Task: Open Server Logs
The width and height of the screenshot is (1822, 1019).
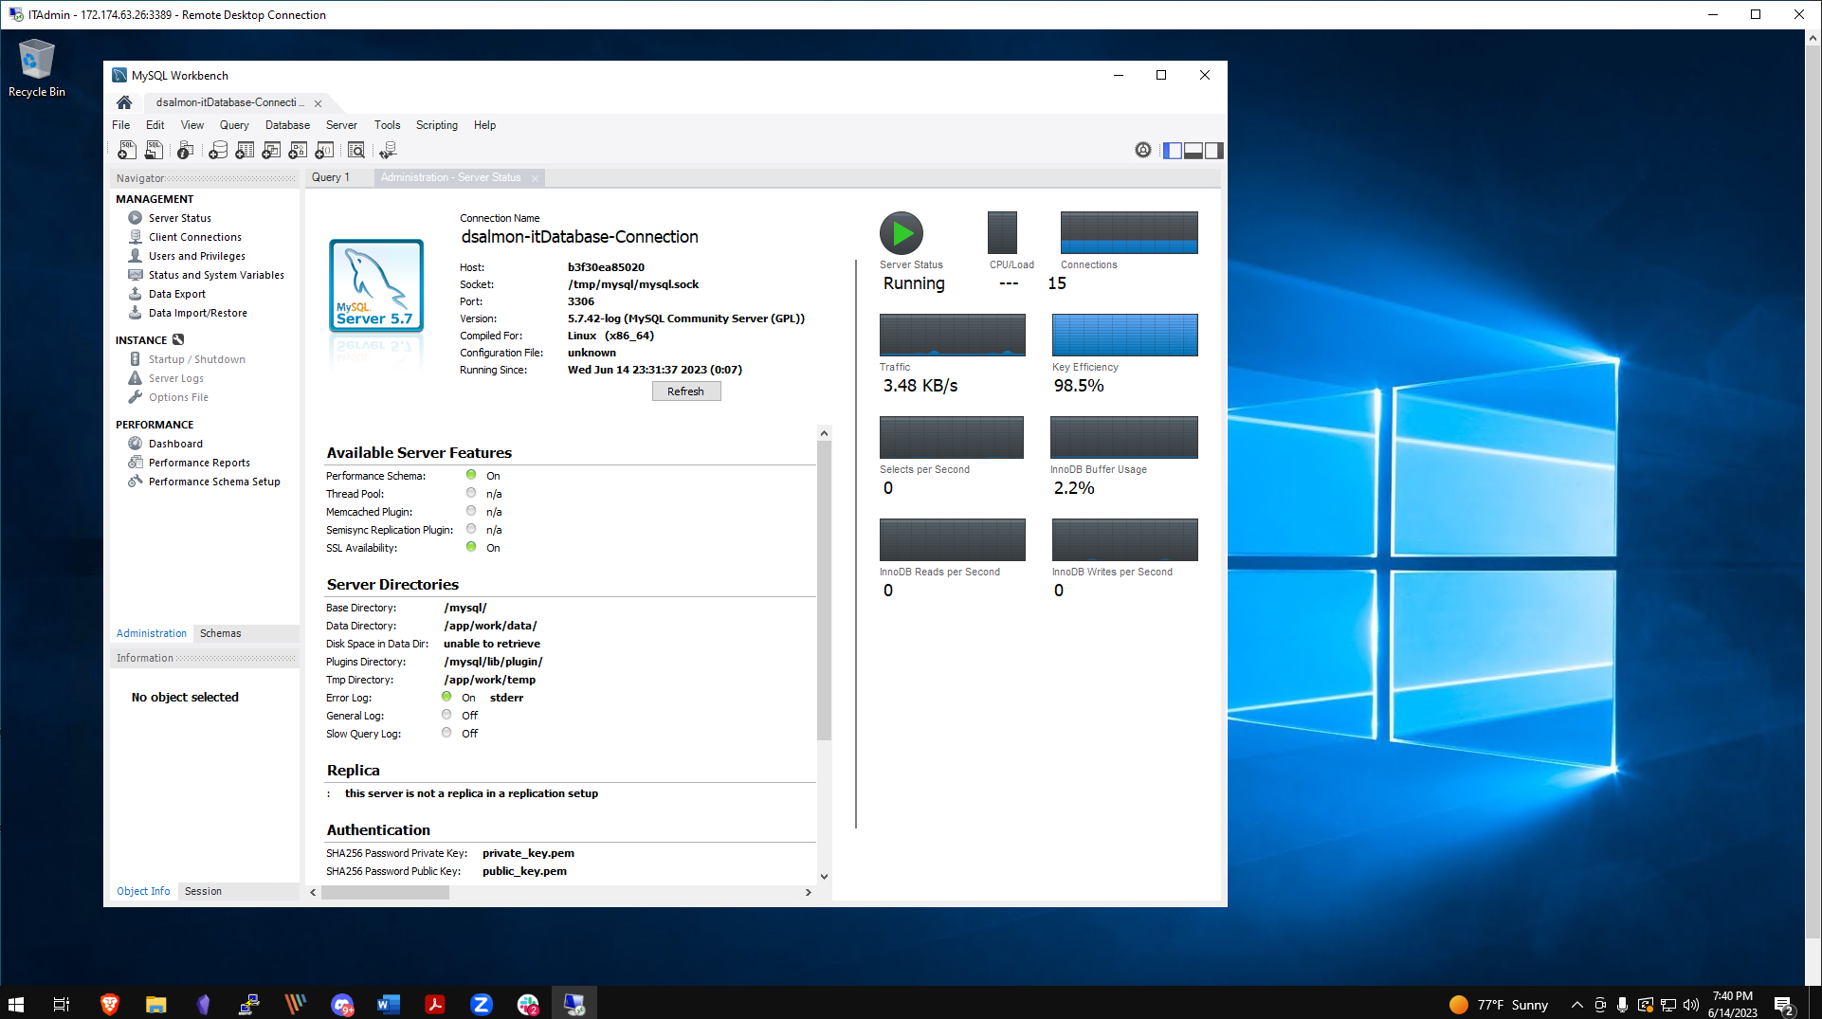Action: tap(175, 378)
